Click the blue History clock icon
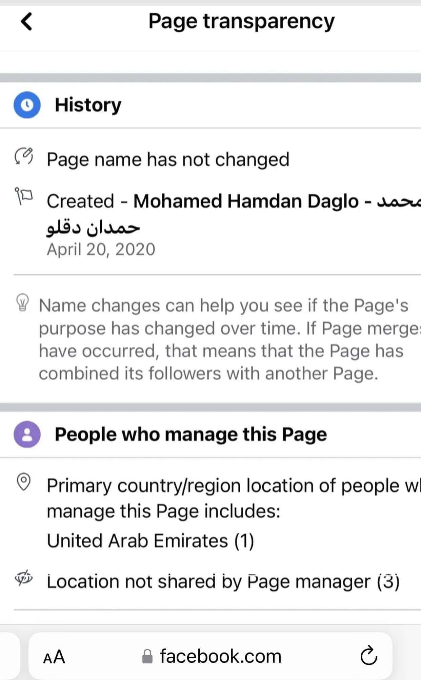 27,105
